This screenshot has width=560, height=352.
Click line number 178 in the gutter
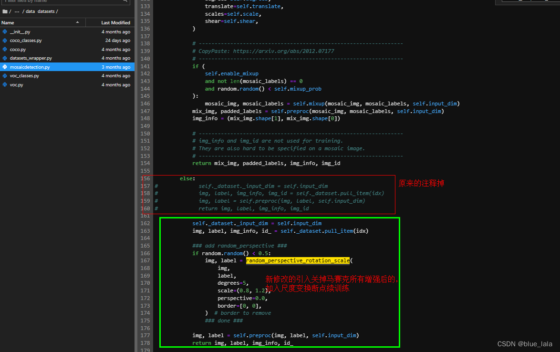coord(145,343)
